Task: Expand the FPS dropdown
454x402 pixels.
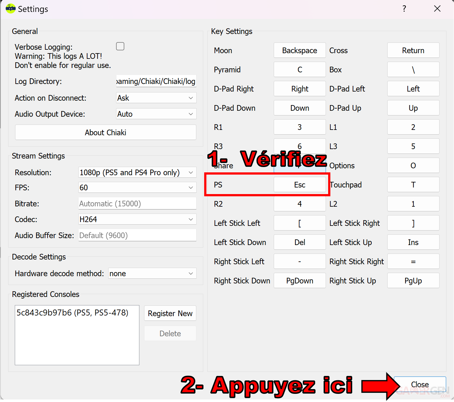Action: [137, 187]
